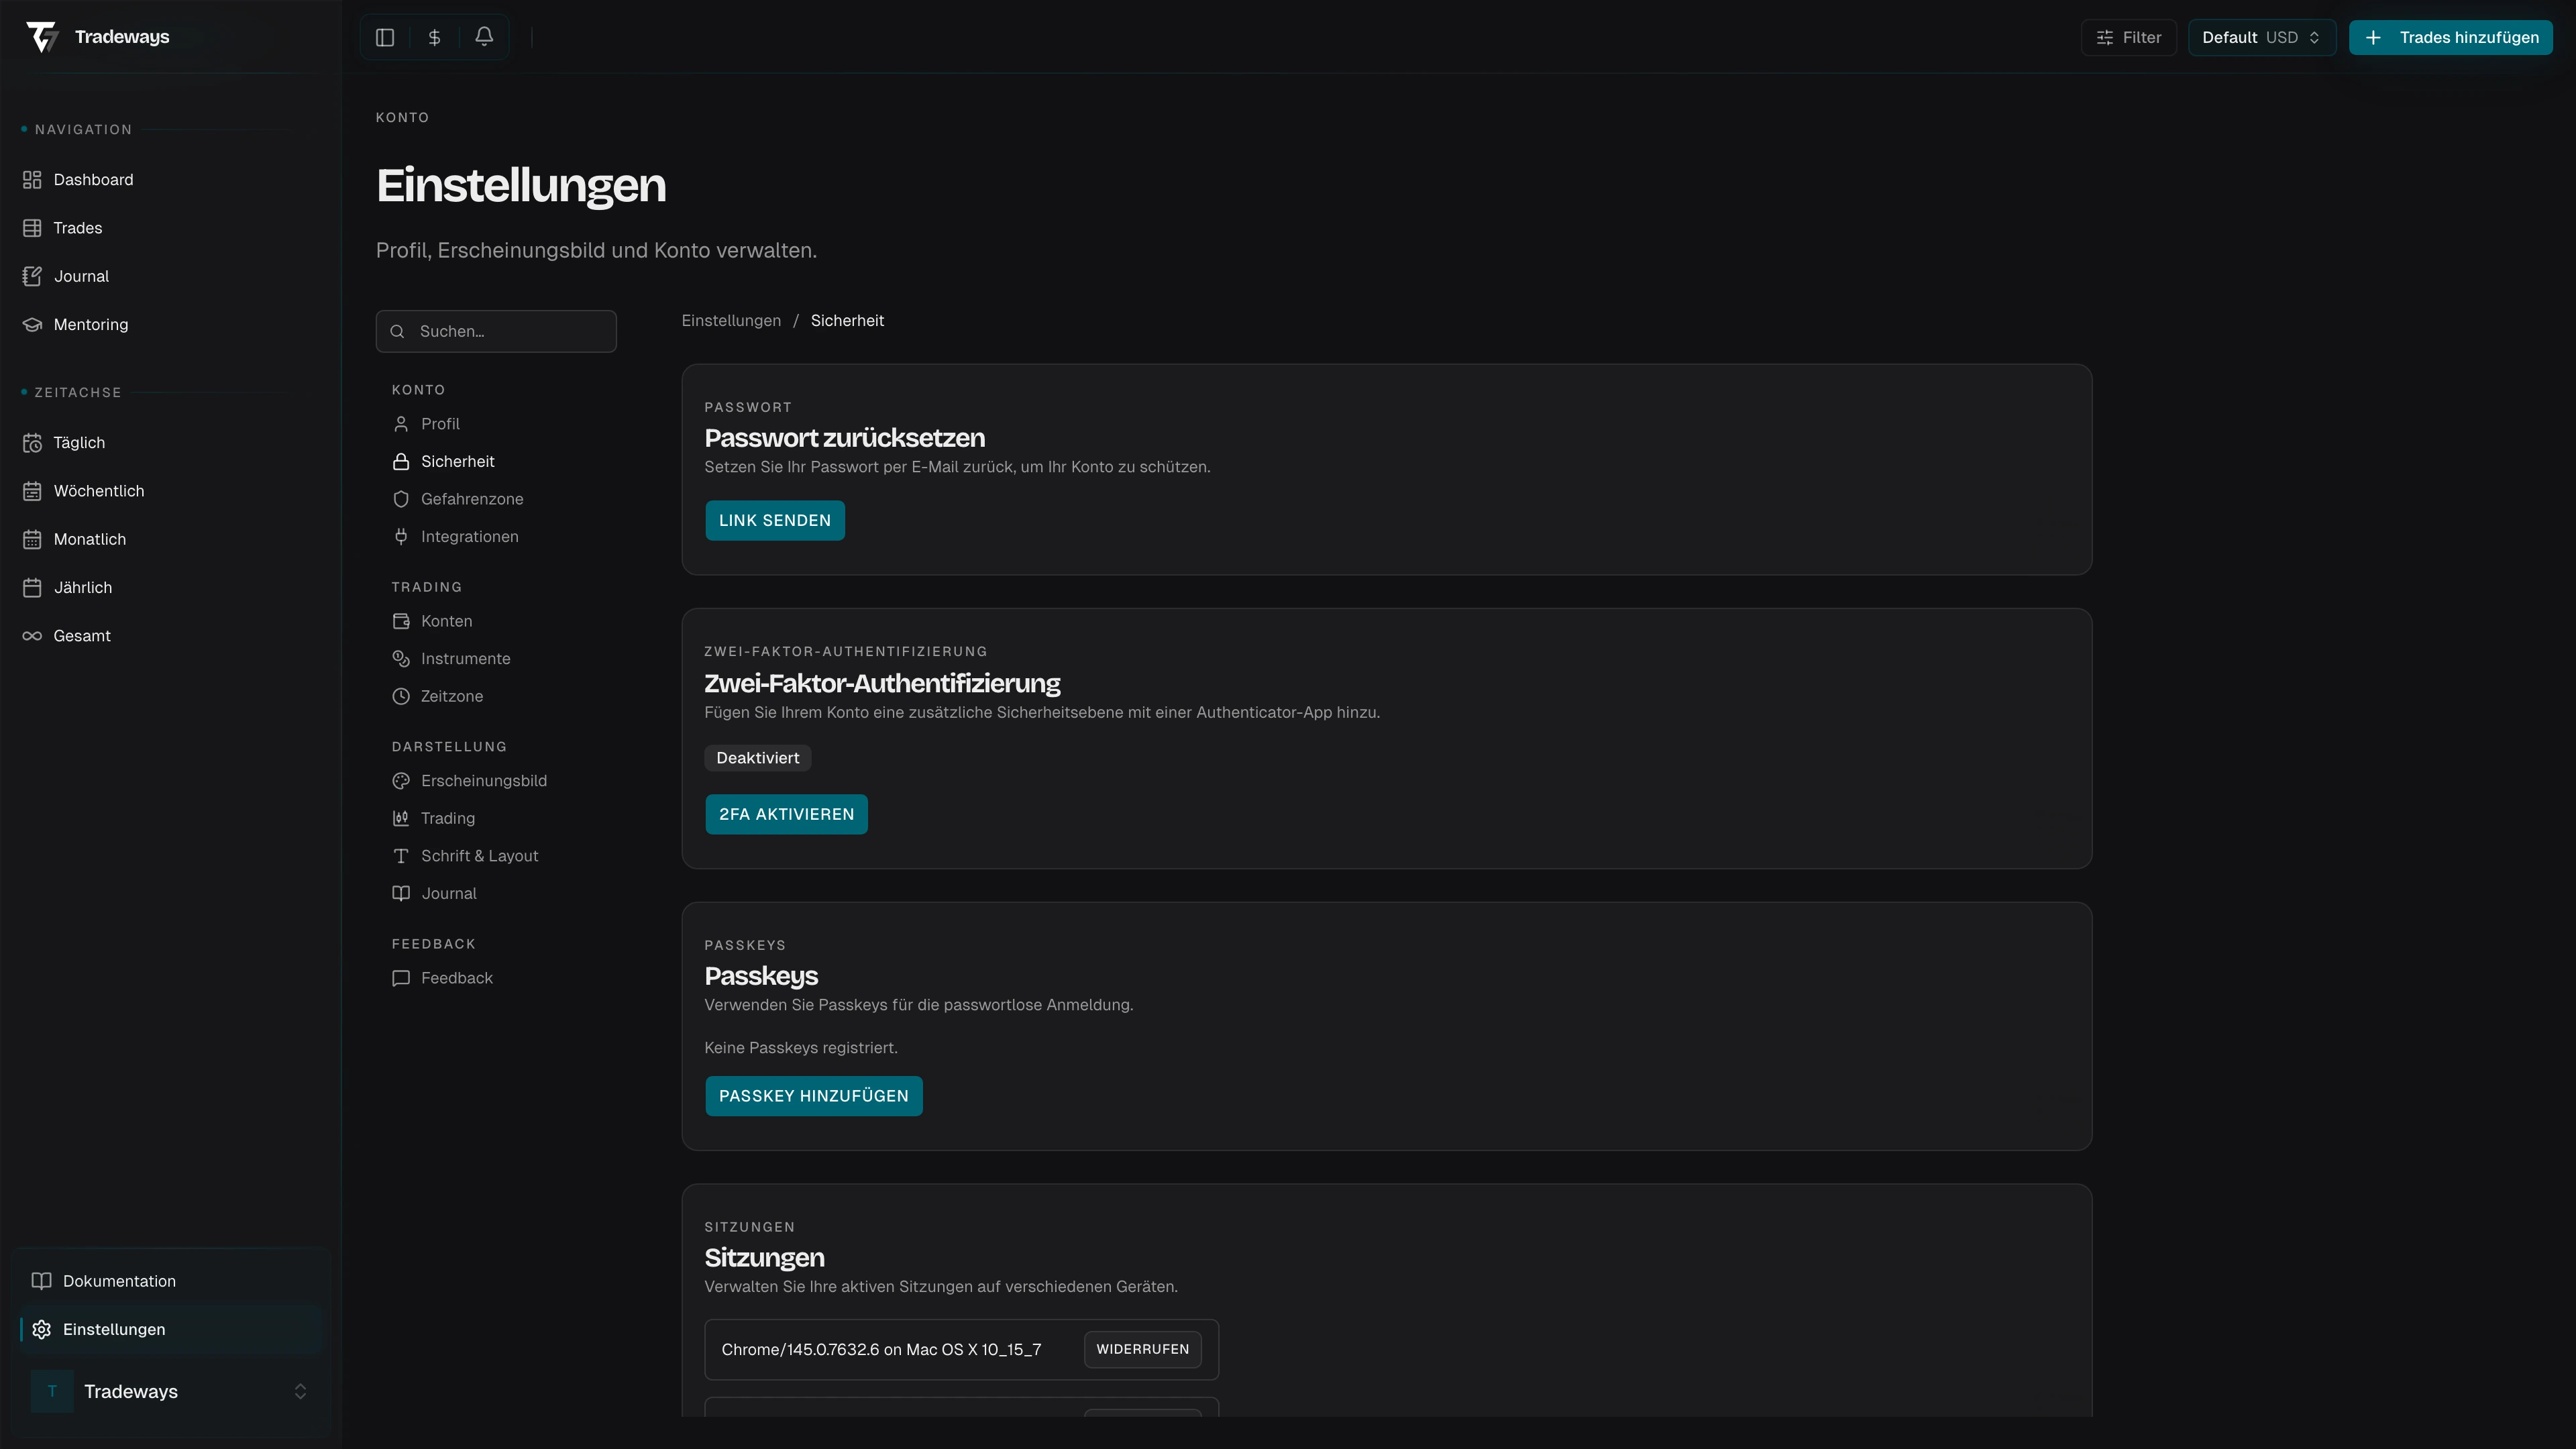Image resolution: width=2576 pixels, height=1449 pixels.
Task: Click the Tradeways logo icon
Action: click(x=42, y=37)
